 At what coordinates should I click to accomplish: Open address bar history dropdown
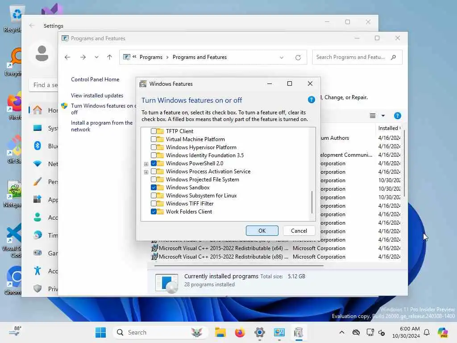282,58
